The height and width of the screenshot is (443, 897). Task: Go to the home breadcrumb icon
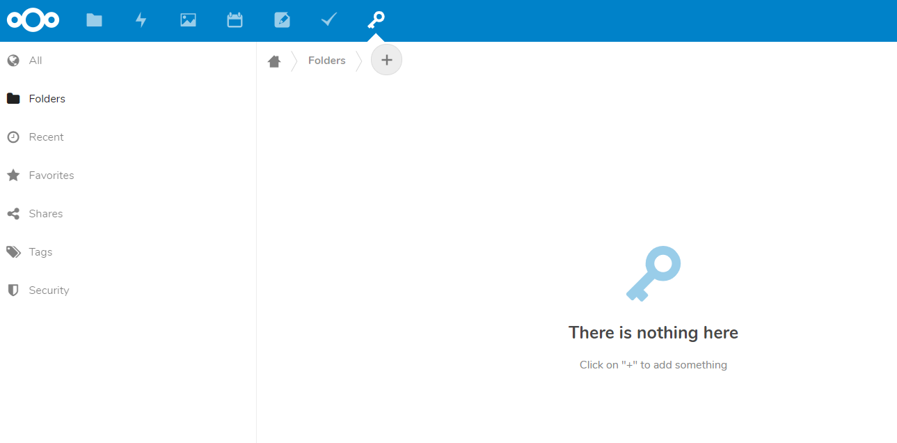click(274, 61)
